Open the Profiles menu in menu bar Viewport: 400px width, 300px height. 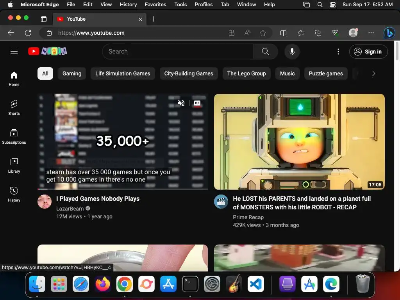[x=204, y=4]
